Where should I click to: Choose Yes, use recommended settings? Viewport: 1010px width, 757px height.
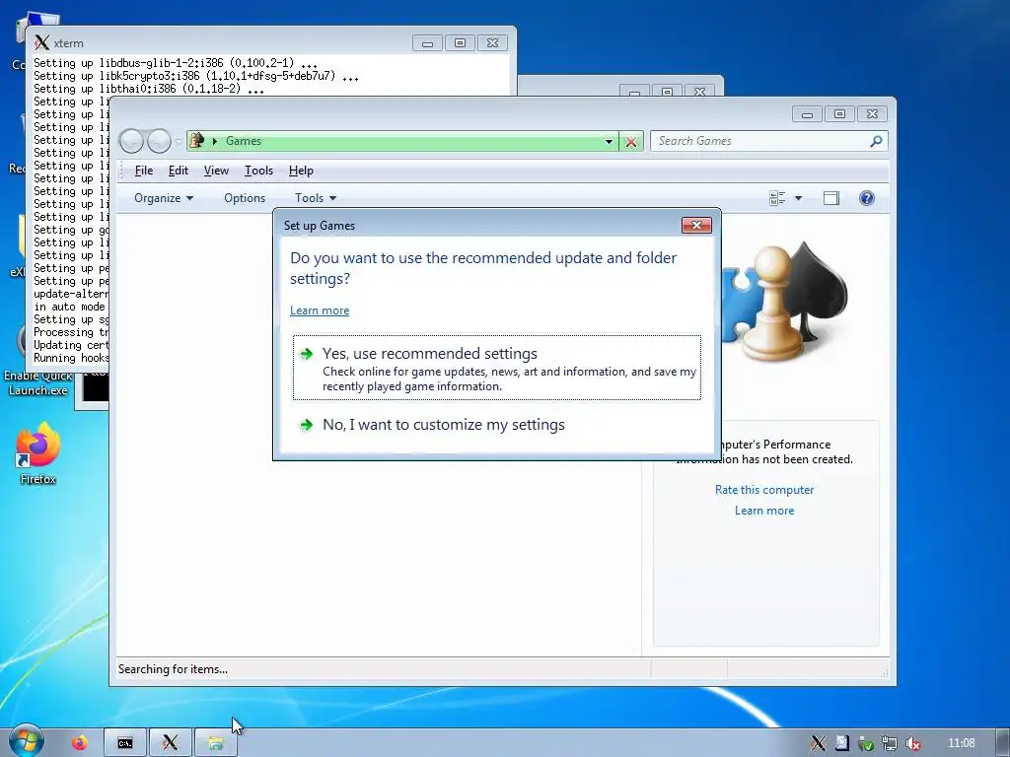(x=497, y=368)
